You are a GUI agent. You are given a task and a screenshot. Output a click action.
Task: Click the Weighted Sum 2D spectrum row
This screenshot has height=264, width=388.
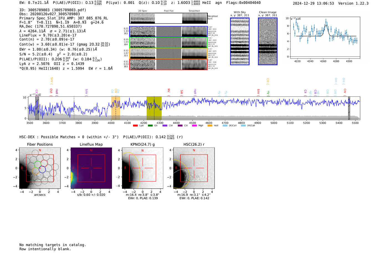click(168, 18)
